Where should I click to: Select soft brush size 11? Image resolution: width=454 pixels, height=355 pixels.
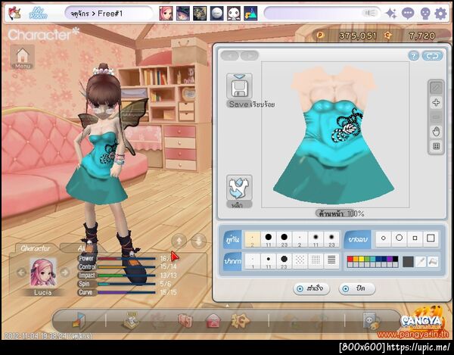pos(316,239)
